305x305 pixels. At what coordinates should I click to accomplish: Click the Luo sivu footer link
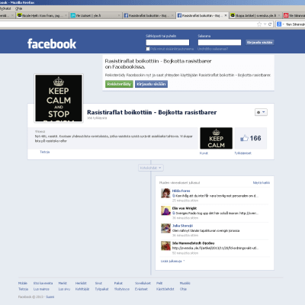[x=64, y=289]
